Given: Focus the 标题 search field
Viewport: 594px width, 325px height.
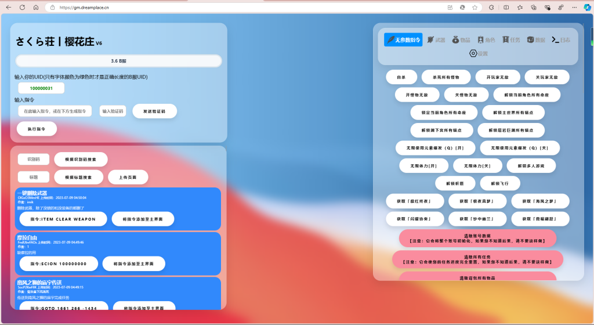Looking at the screenshot, I should (x=34, y=177).
